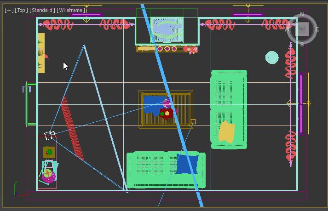Image resolution: width=328 pixels, height=211 pixels.
Task: Click the TOP face of the ViewCube
Action: (x=302, y=29)
